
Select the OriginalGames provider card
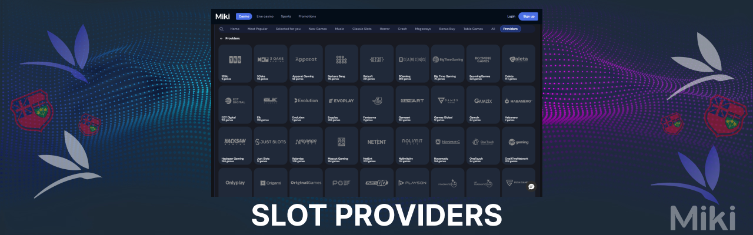click(x=306, y=183)
